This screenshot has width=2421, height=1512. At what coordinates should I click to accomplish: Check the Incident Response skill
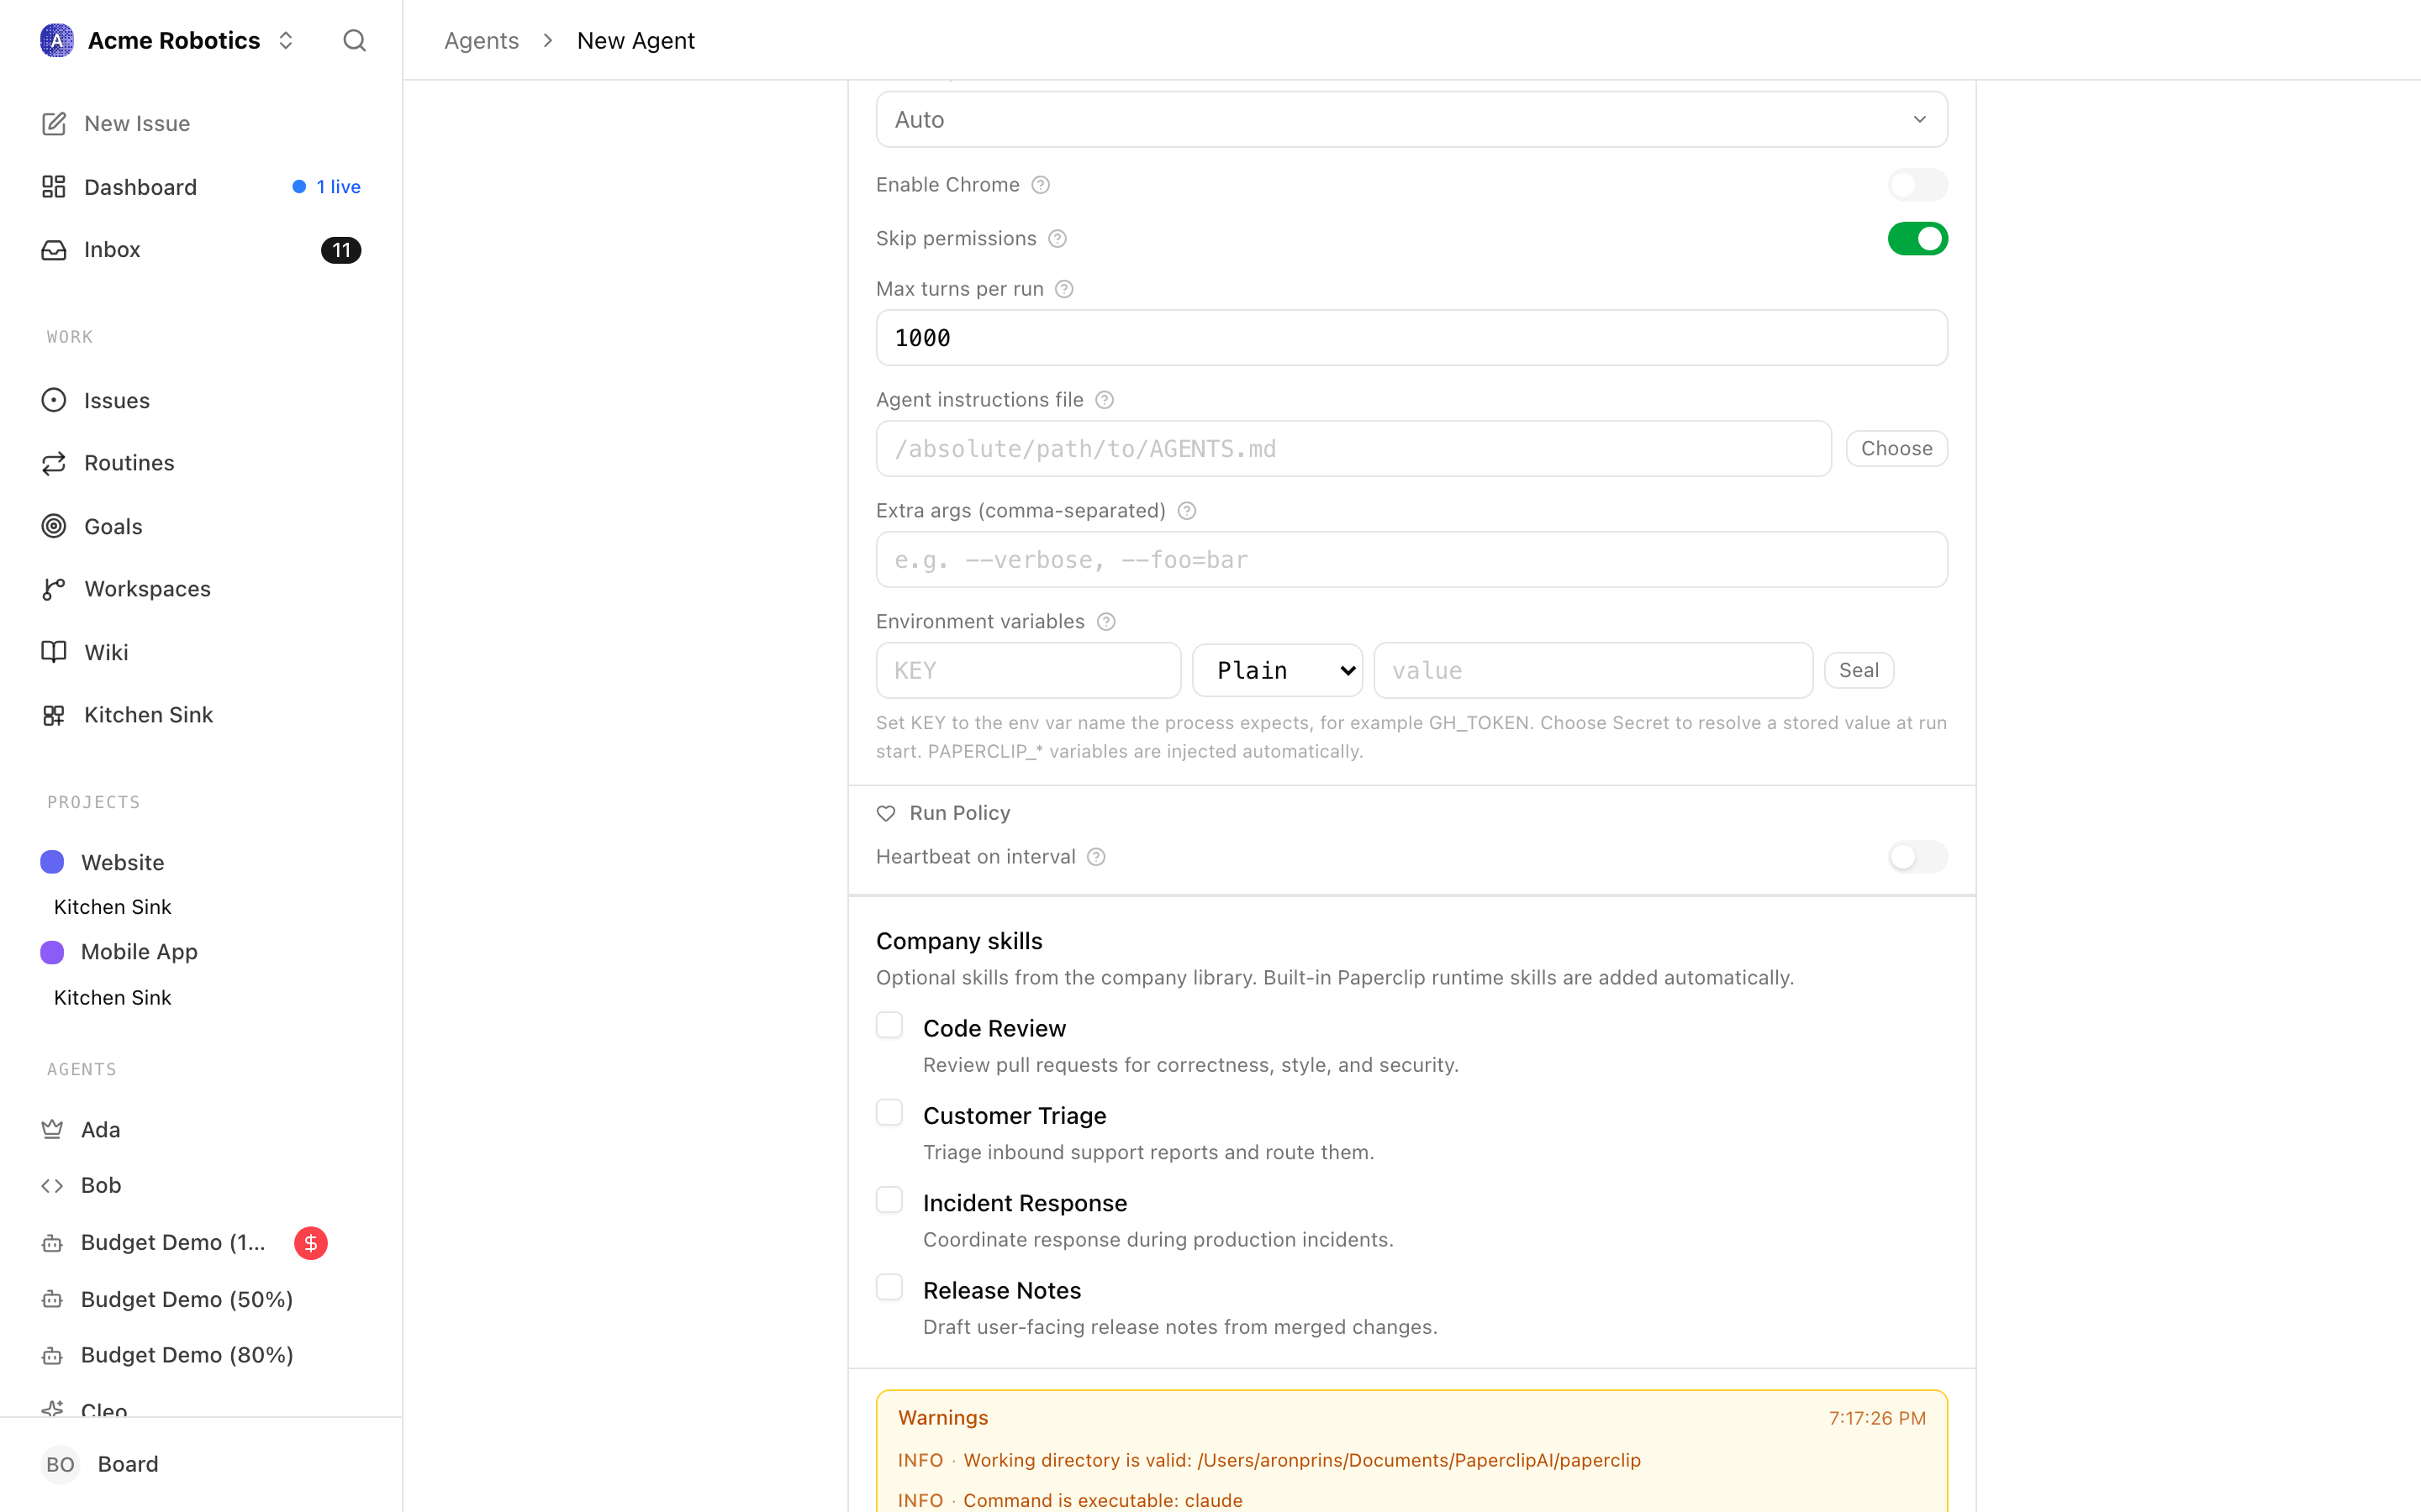tap(889, 1200)
